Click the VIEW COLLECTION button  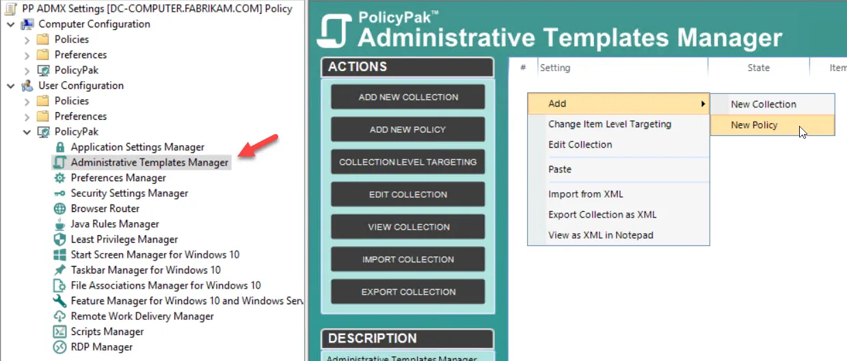(408, 227)
